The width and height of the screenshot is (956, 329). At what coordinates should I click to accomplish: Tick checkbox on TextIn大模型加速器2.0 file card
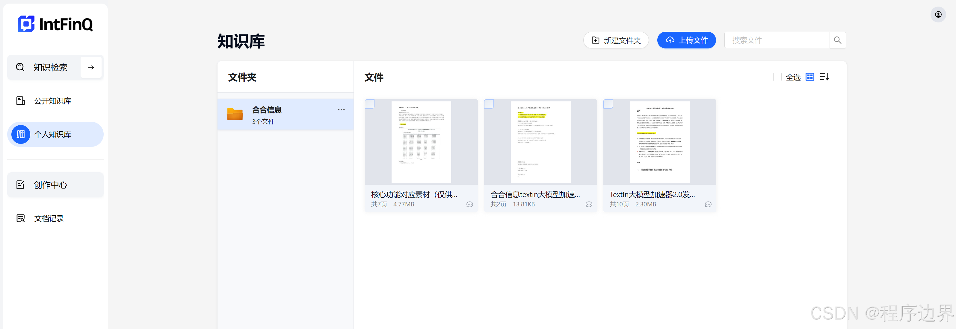point(608,104)
